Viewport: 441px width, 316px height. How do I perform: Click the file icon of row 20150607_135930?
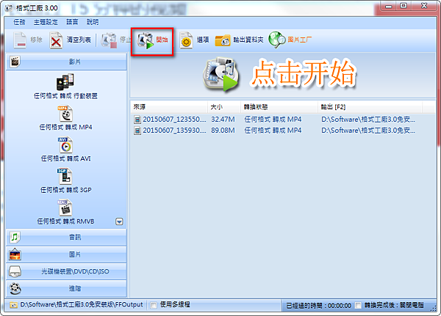pyautogui.click(x=137, y=131)
